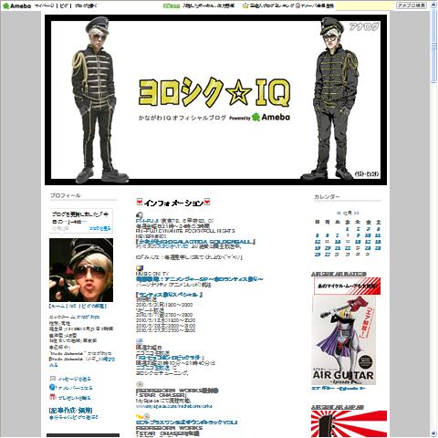Open the アニメンジャーSP program link
Viewport: 438px width, 438px height.
(x=199, y=279)
